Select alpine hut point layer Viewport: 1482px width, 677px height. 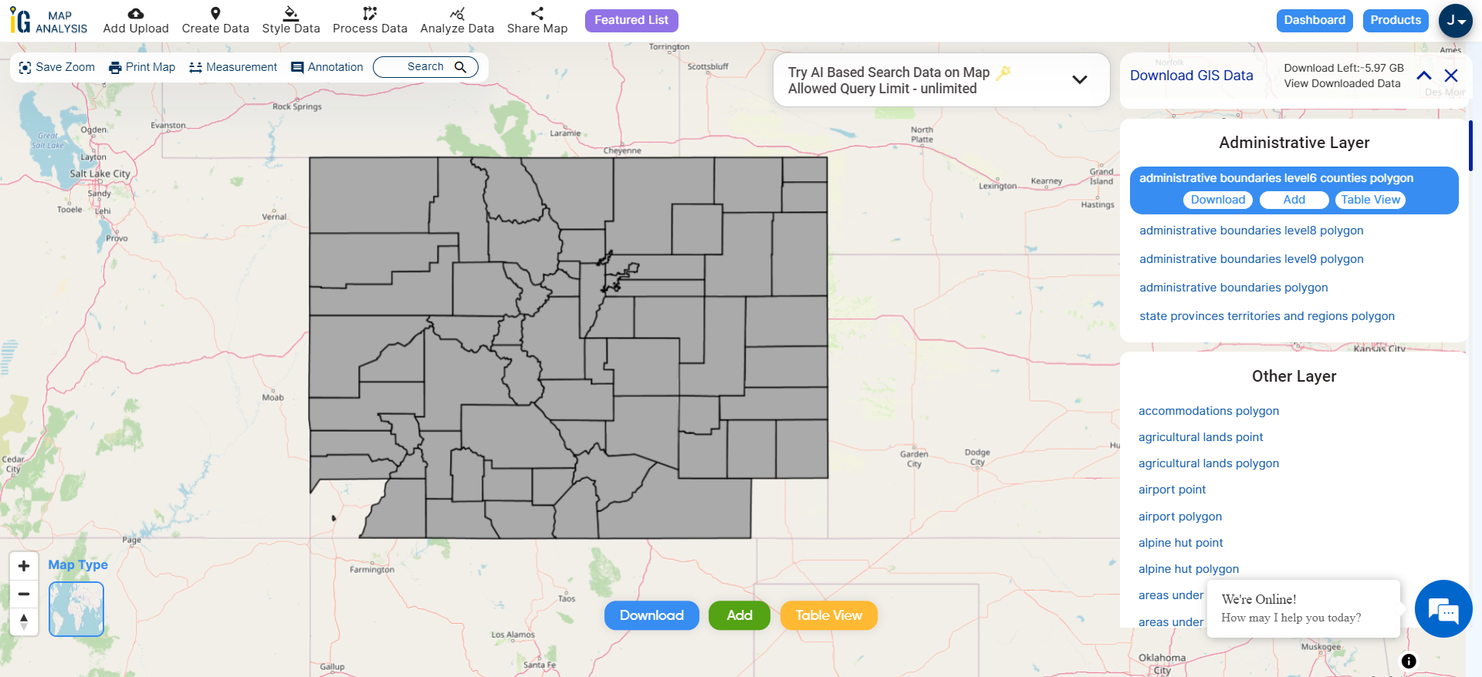pos(1181,543)
